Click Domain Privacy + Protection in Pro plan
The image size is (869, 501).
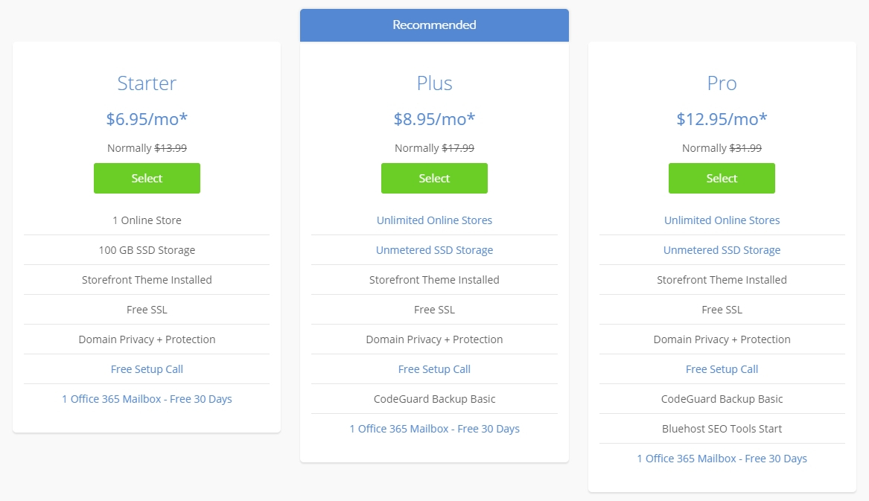[722, 339]
